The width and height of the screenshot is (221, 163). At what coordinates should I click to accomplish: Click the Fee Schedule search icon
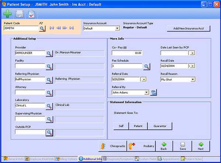147,66
